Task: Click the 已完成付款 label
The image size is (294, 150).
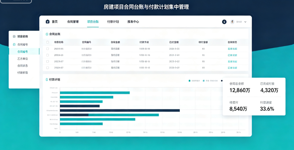Action: point(267,84)
